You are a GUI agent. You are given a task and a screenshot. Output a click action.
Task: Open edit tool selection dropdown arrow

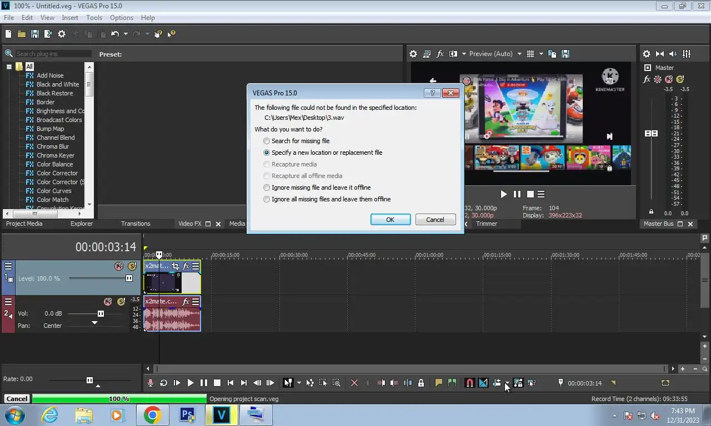(x=299, y=383)
